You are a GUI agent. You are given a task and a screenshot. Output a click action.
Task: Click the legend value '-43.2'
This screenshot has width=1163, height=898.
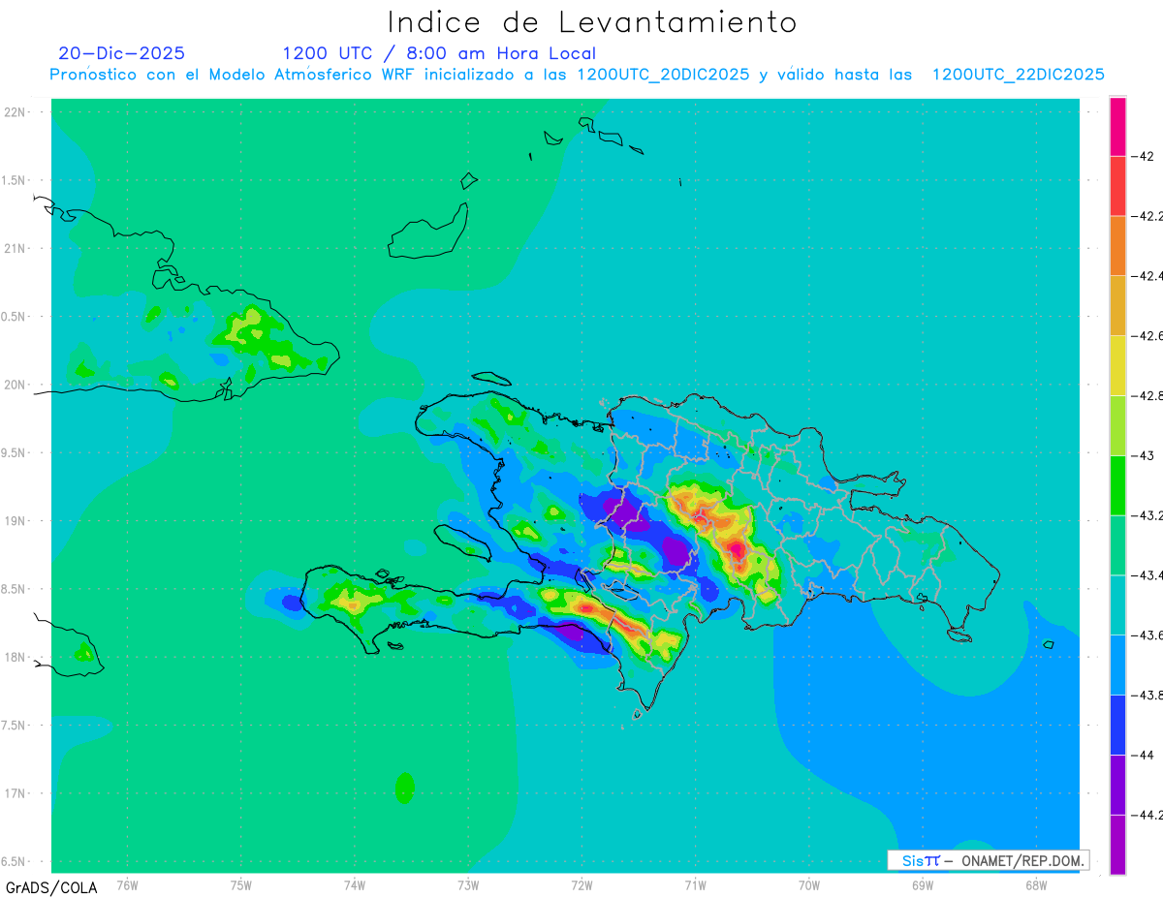click(x=1148, y=515)
